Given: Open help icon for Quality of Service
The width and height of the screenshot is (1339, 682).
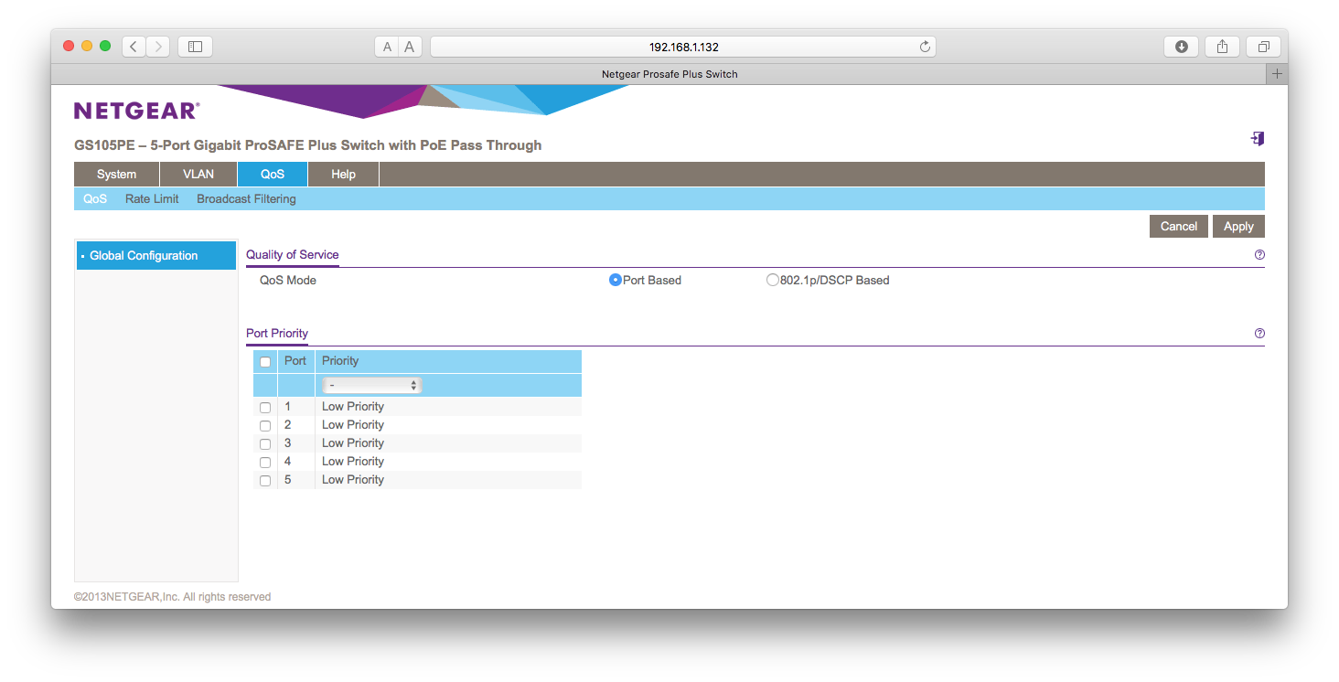Looking at the screenshot, I should click(1259, 255).
